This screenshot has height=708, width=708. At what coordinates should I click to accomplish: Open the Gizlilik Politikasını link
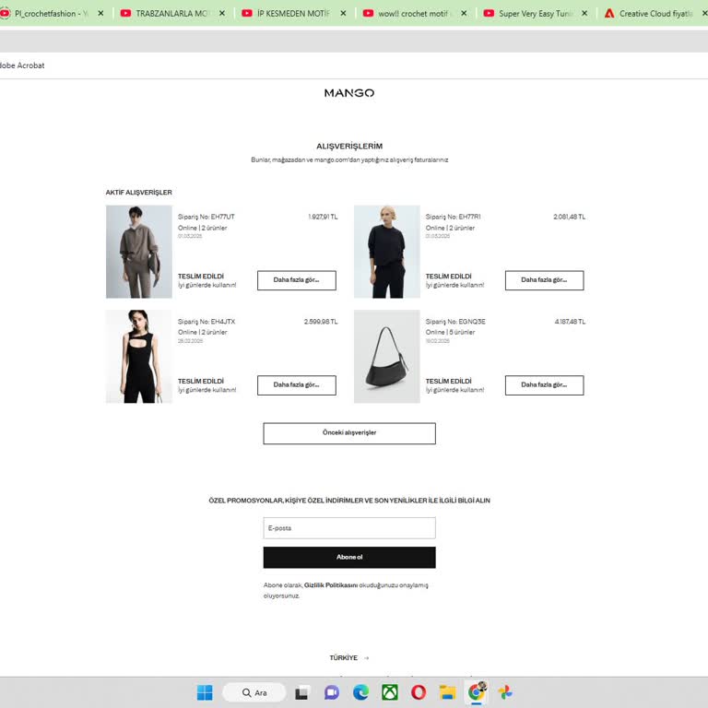coord(331,585)
